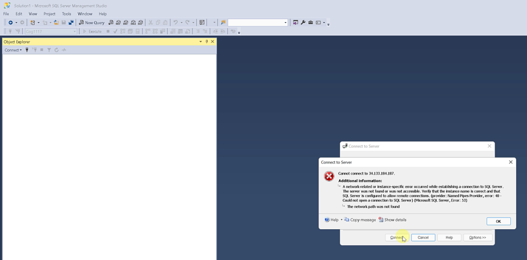Open Object Explorer window position dropdown arrow
Screen dimensions: 527x260
(201, 42)
